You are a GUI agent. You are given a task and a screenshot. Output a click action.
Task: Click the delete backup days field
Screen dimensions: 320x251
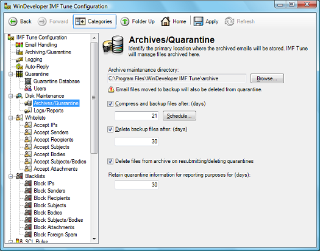137,141
